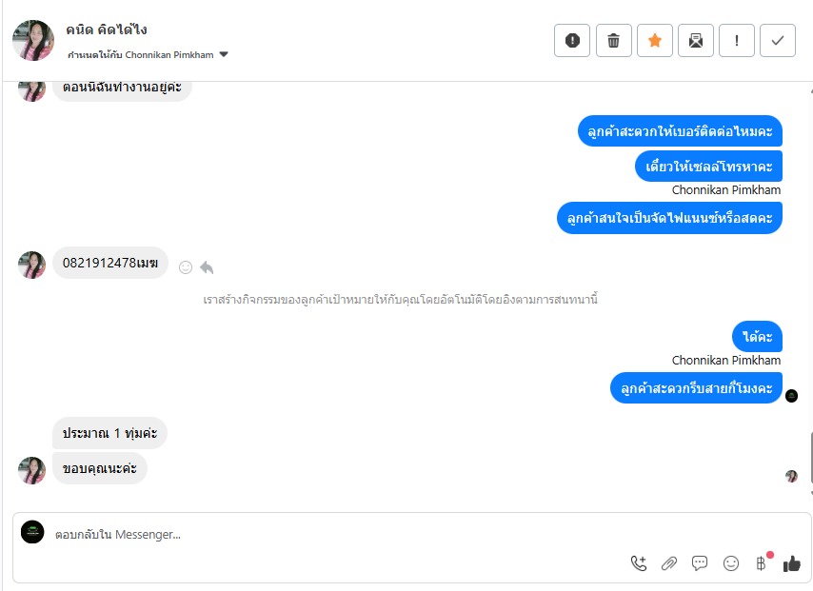This screenshot has width=813, height=591.
Task: Open saved replies speech bubble icon
Action: [x=700, y=563]
